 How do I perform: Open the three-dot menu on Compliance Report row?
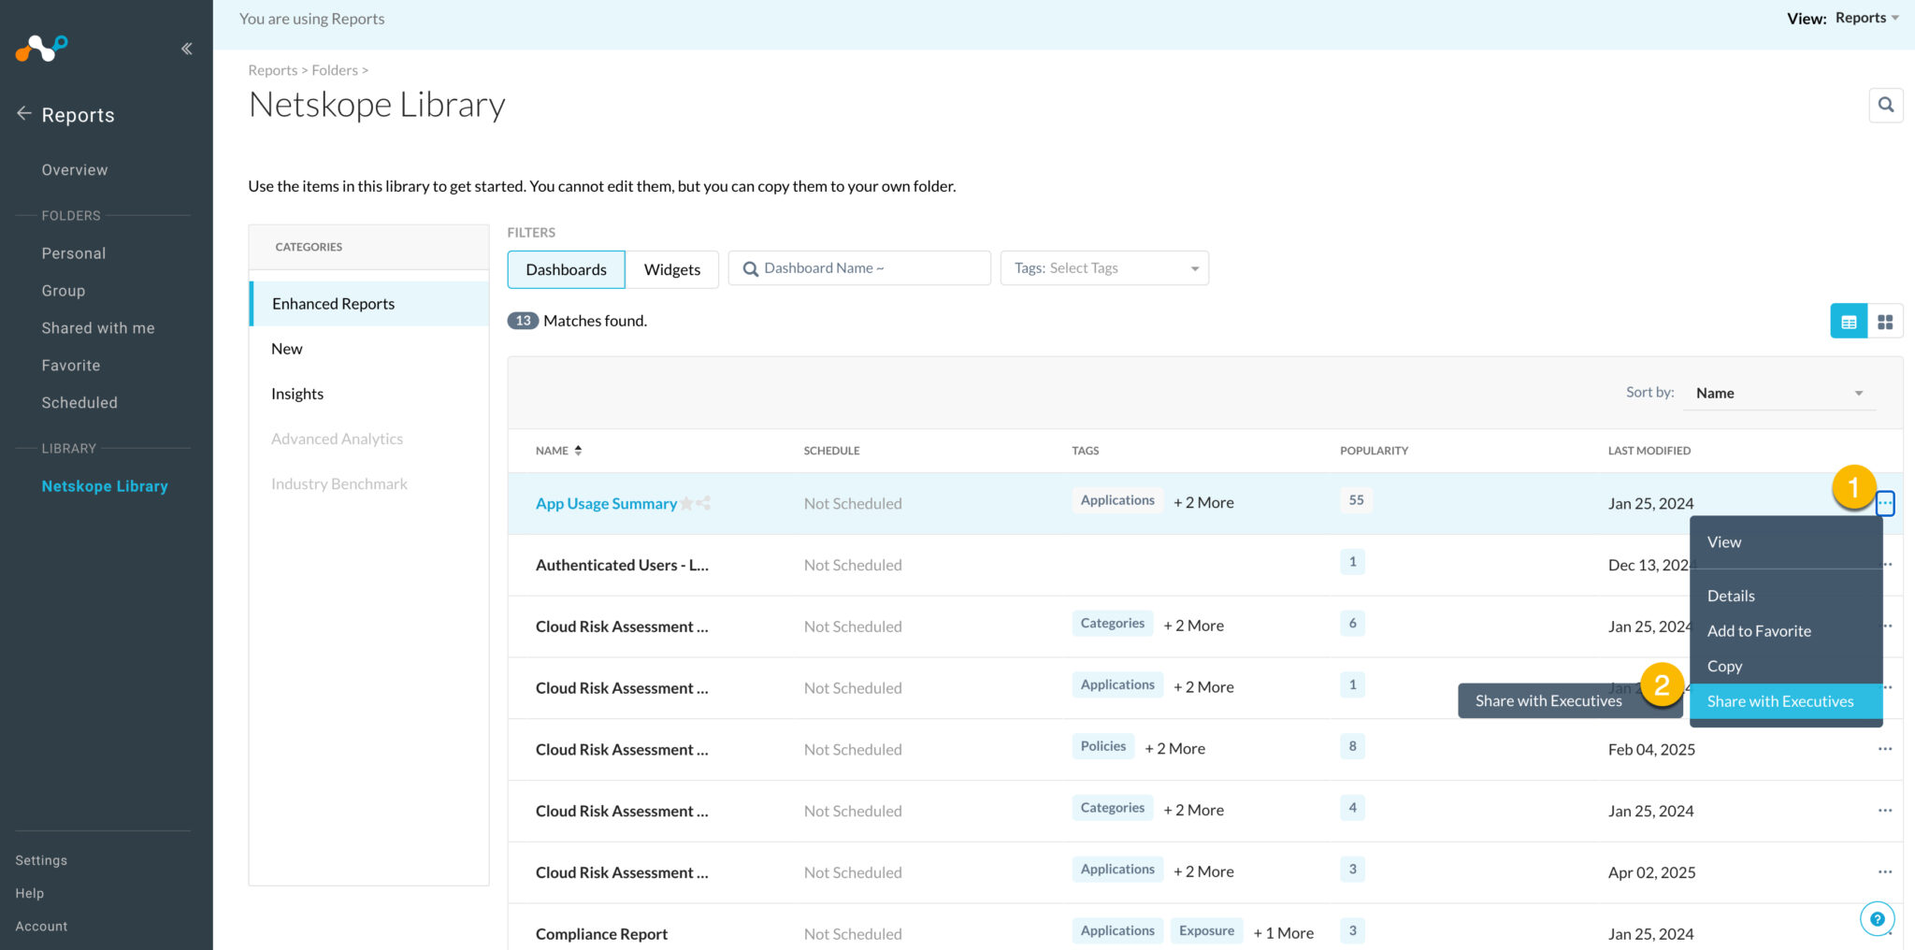click(1886, 933)
